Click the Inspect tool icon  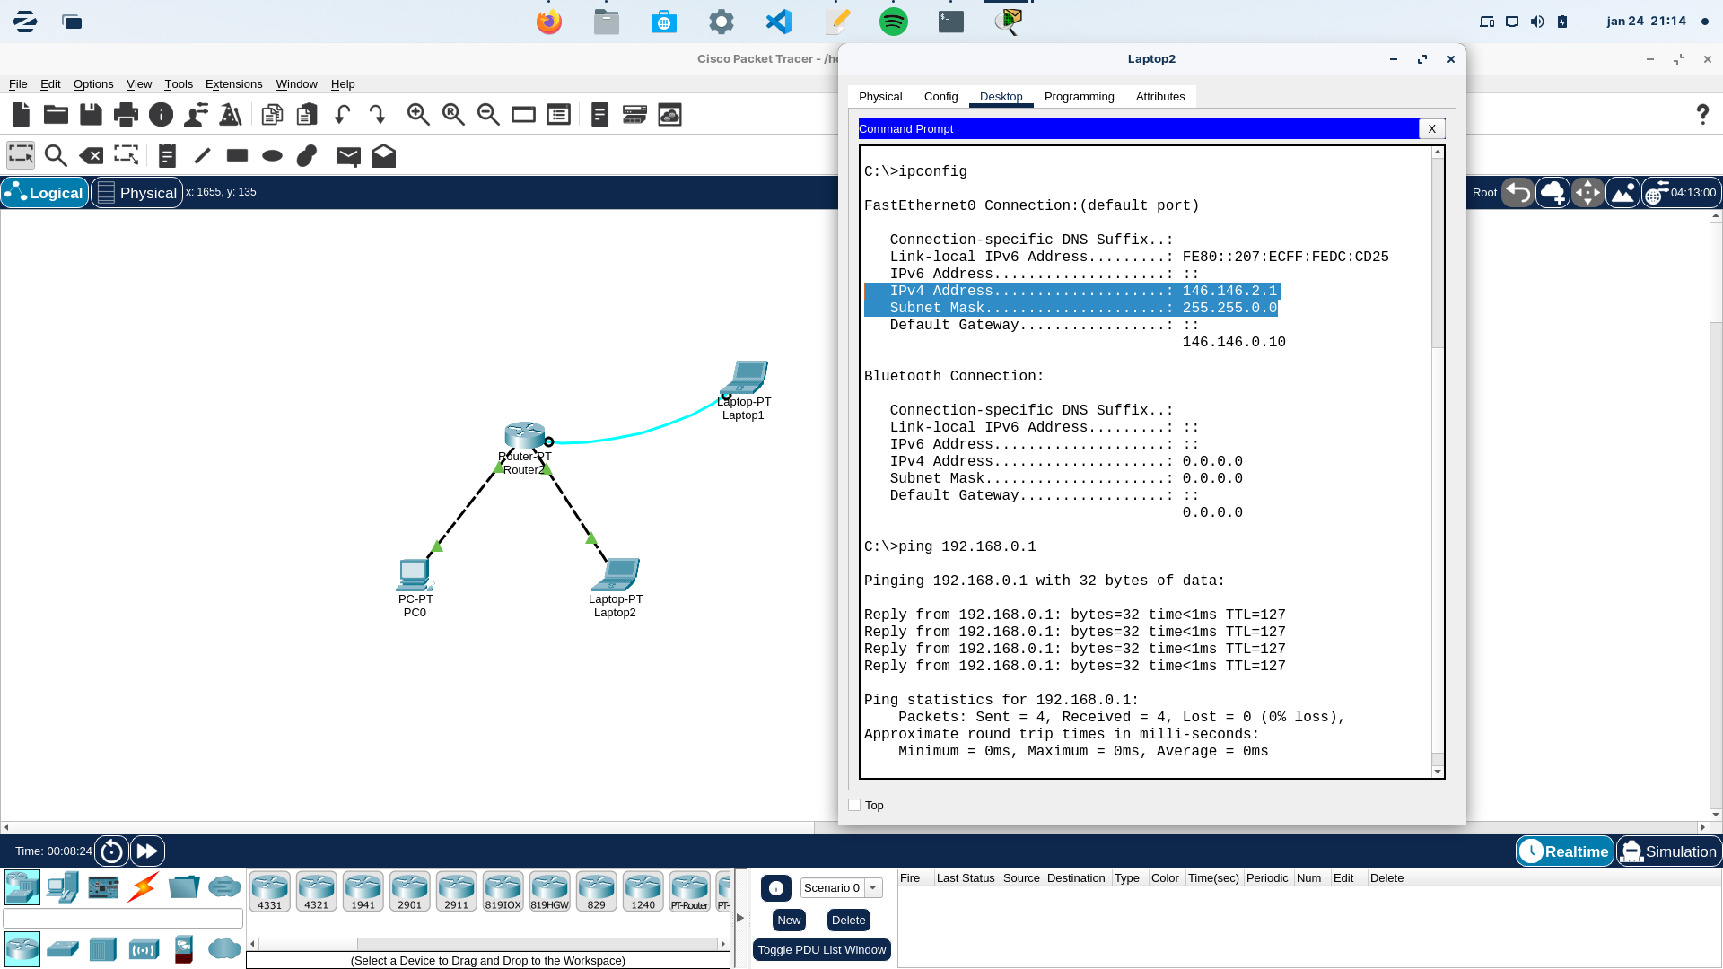click(56, 155)
